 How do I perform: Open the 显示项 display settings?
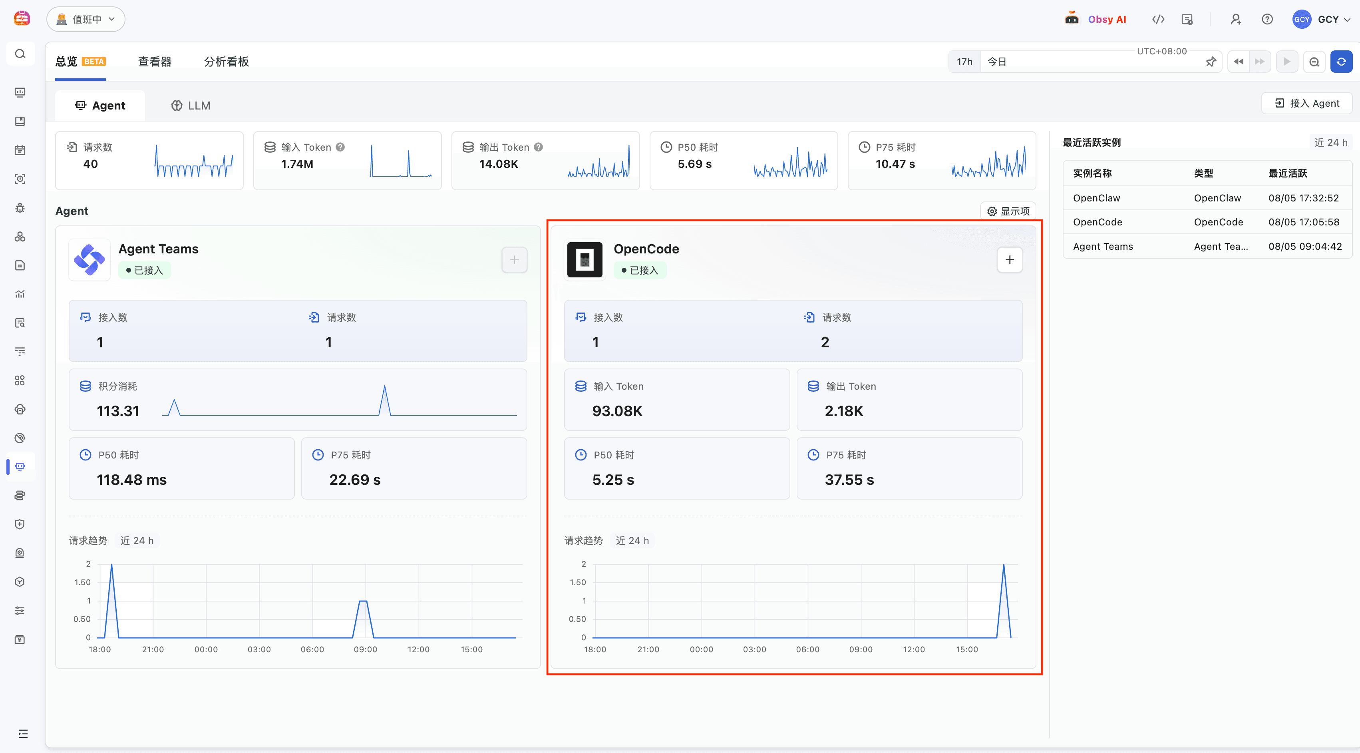[x=1008, y=211]
